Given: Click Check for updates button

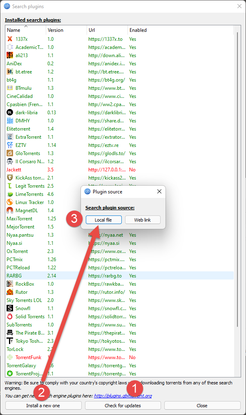Looking at the screenshot, I should tap(123, 406).
